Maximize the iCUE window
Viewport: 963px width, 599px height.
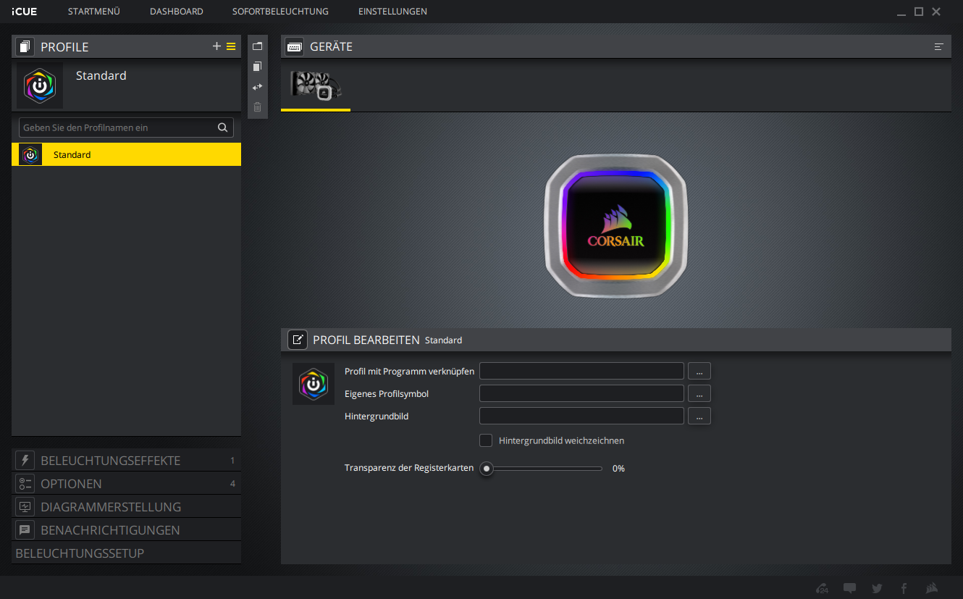click(919, 12)
